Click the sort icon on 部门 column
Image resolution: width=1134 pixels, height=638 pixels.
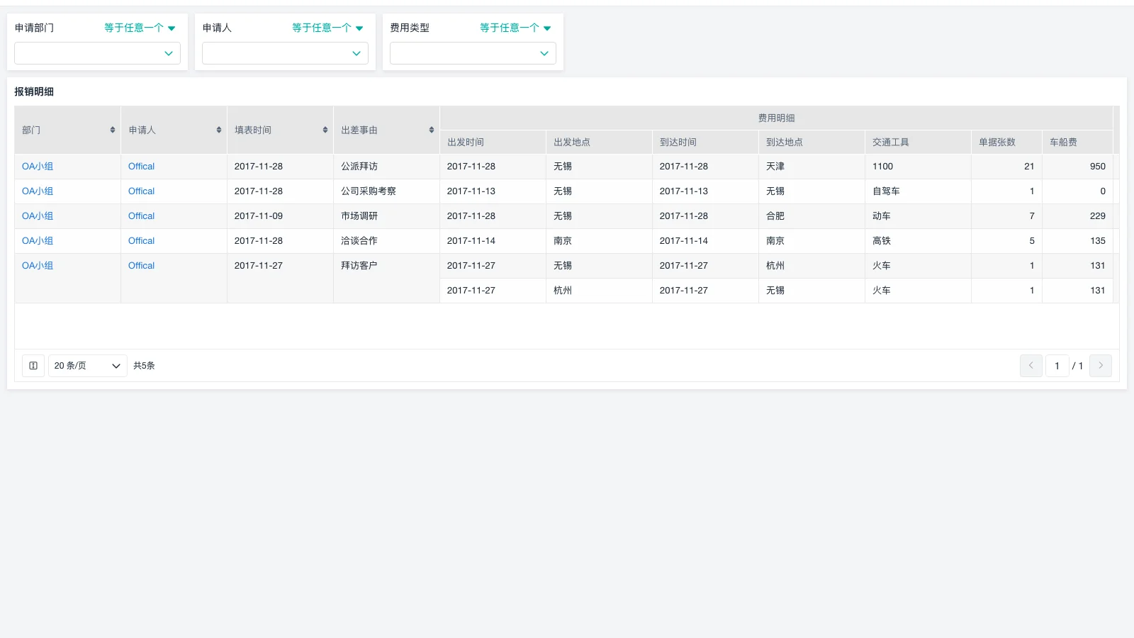[112, 130]
